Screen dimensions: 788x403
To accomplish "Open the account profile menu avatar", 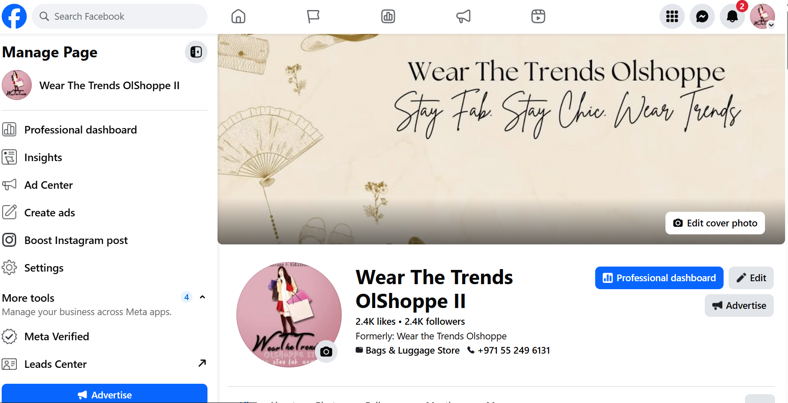I will [x=762, y=16].
